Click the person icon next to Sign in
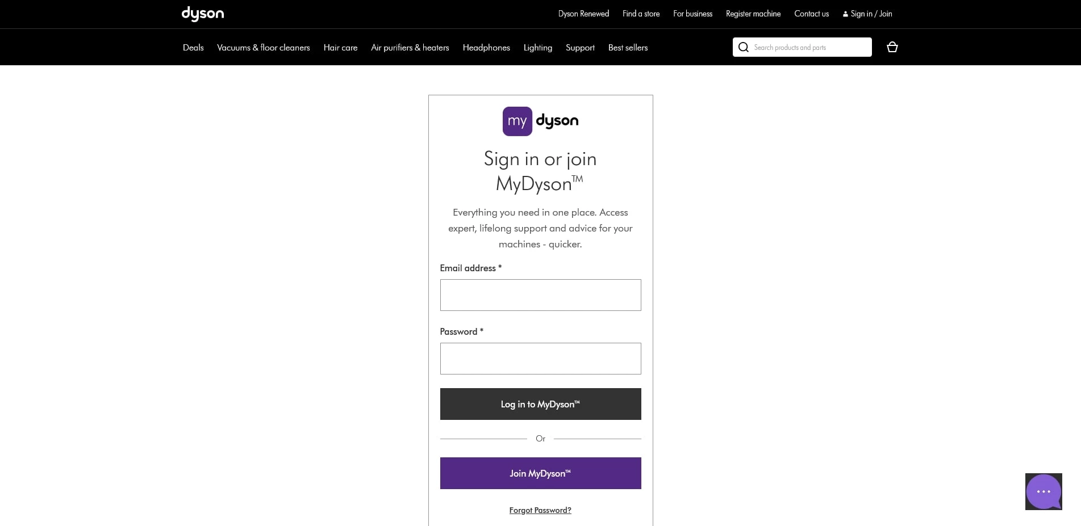Image resolution: width=1081 pixels, height=526 pixels. coord(846,14)
